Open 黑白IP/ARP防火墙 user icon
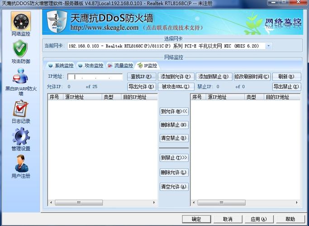Image resolution: width=309 pixels, height=226 pixels. tap(20, 76)
